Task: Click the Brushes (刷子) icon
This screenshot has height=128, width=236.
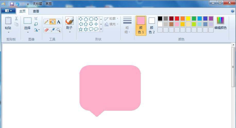Action: click(69, 21)
